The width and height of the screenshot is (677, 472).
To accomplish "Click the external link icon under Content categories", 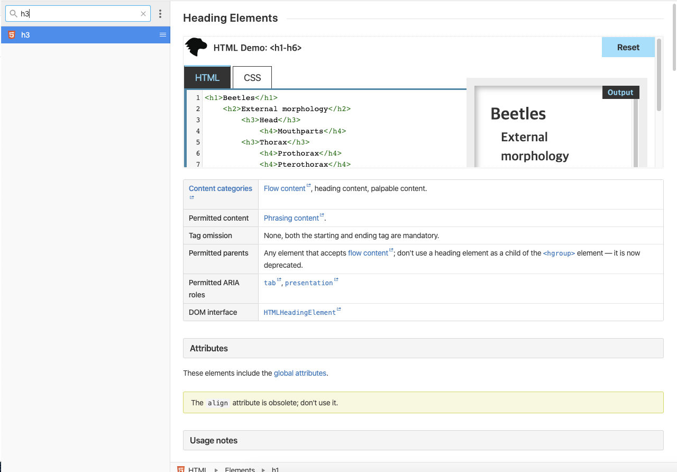I will (191, 198).
